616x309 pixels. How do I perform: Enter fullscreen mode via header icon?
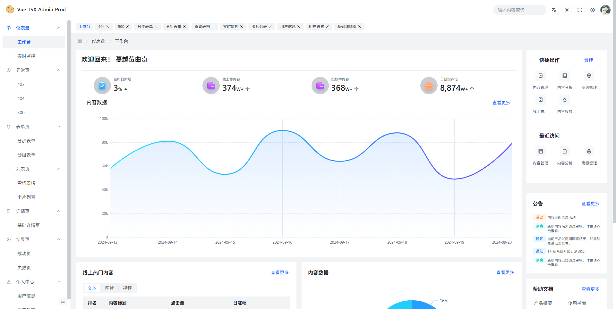pos(580,10)
